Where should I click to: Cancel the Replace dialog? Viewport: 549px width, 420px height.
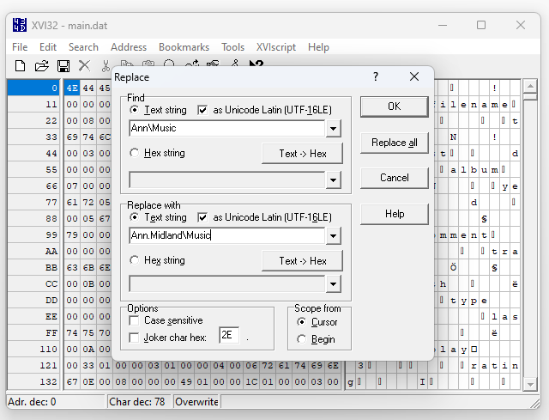pos(395,178)
